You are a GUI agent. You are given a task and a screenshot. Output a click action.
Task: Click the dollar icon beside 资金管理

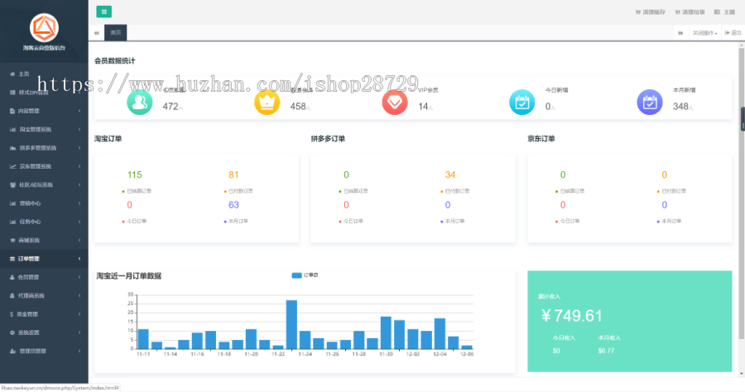[x=12, y=314]
